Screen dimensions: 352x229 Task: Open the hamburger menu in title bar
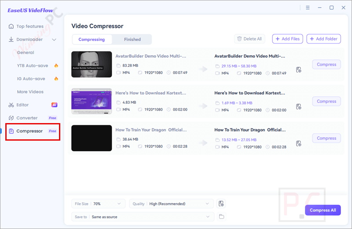point(308,7)
